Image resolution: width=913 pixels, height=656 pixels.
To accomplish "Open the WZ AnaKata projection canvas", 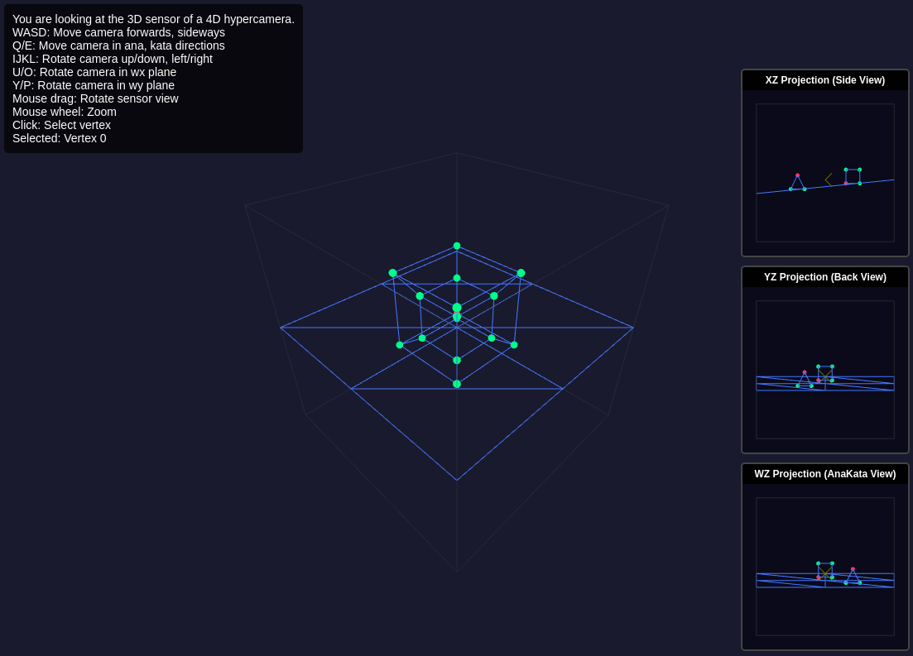I will (824, 567).
